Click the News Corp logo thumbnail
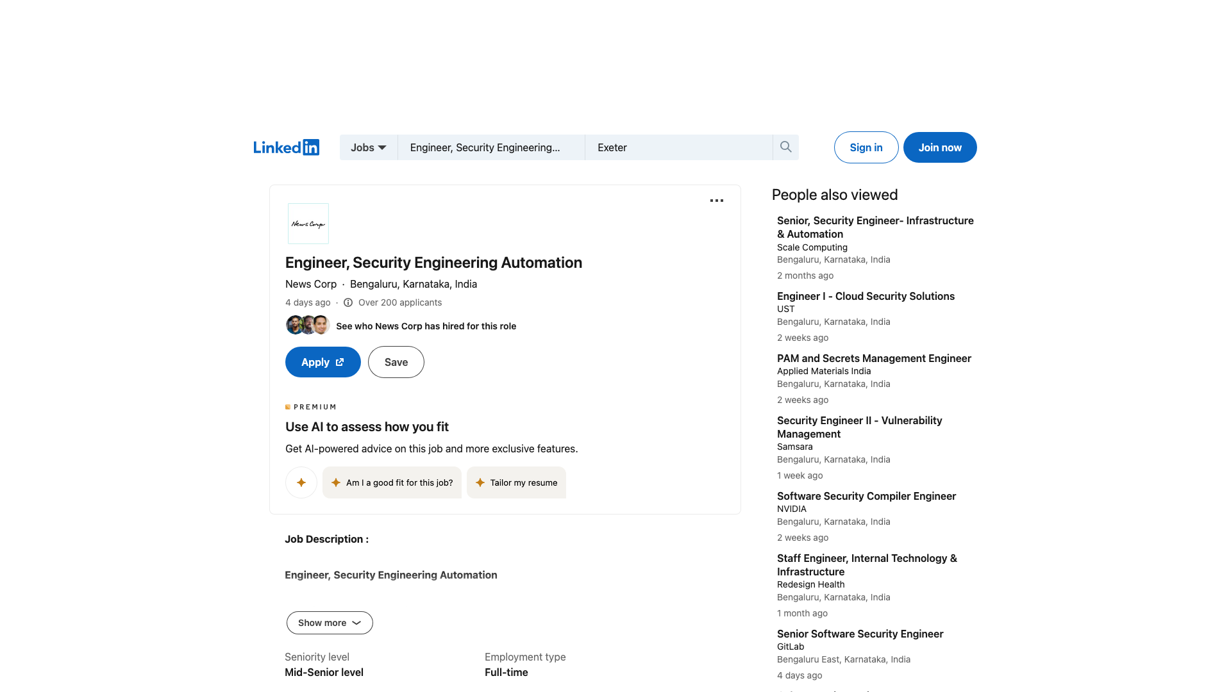This screenshot has height=692, width=1231. click(x=308, y=224)
